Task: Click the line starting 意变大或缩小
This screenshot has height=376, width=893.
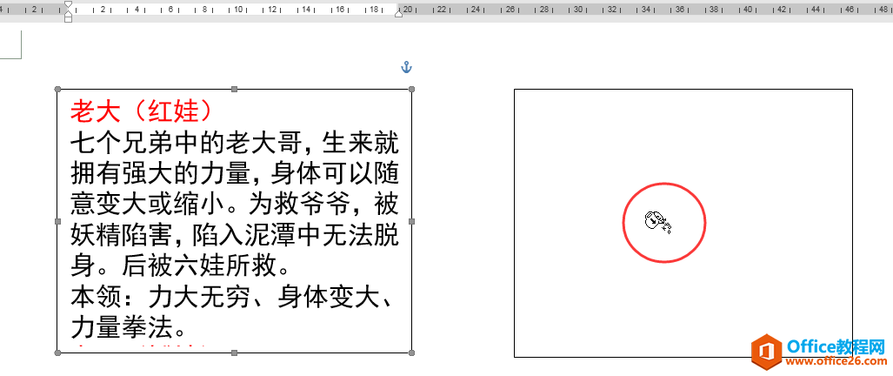Action: (235, 203)
